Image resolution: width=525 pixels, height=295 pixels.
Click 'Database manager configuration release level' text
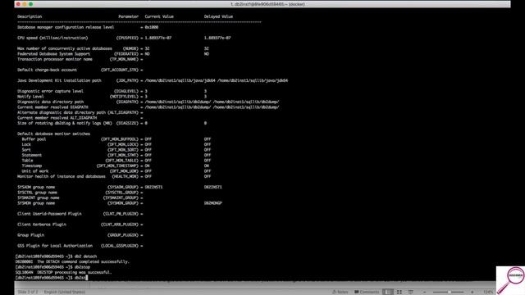pyautogui.click(x=66, y=27)
